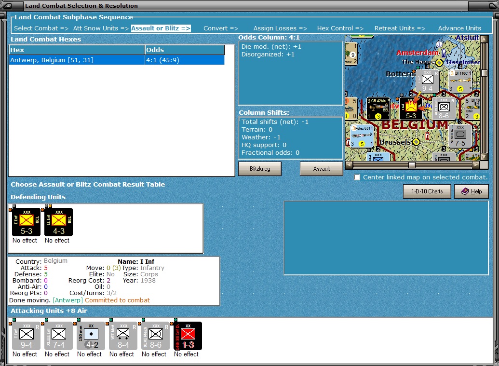Viewport: 499px width, 366px height.
Task: Select the Assign Losses subphase
Action: (280, 28)
